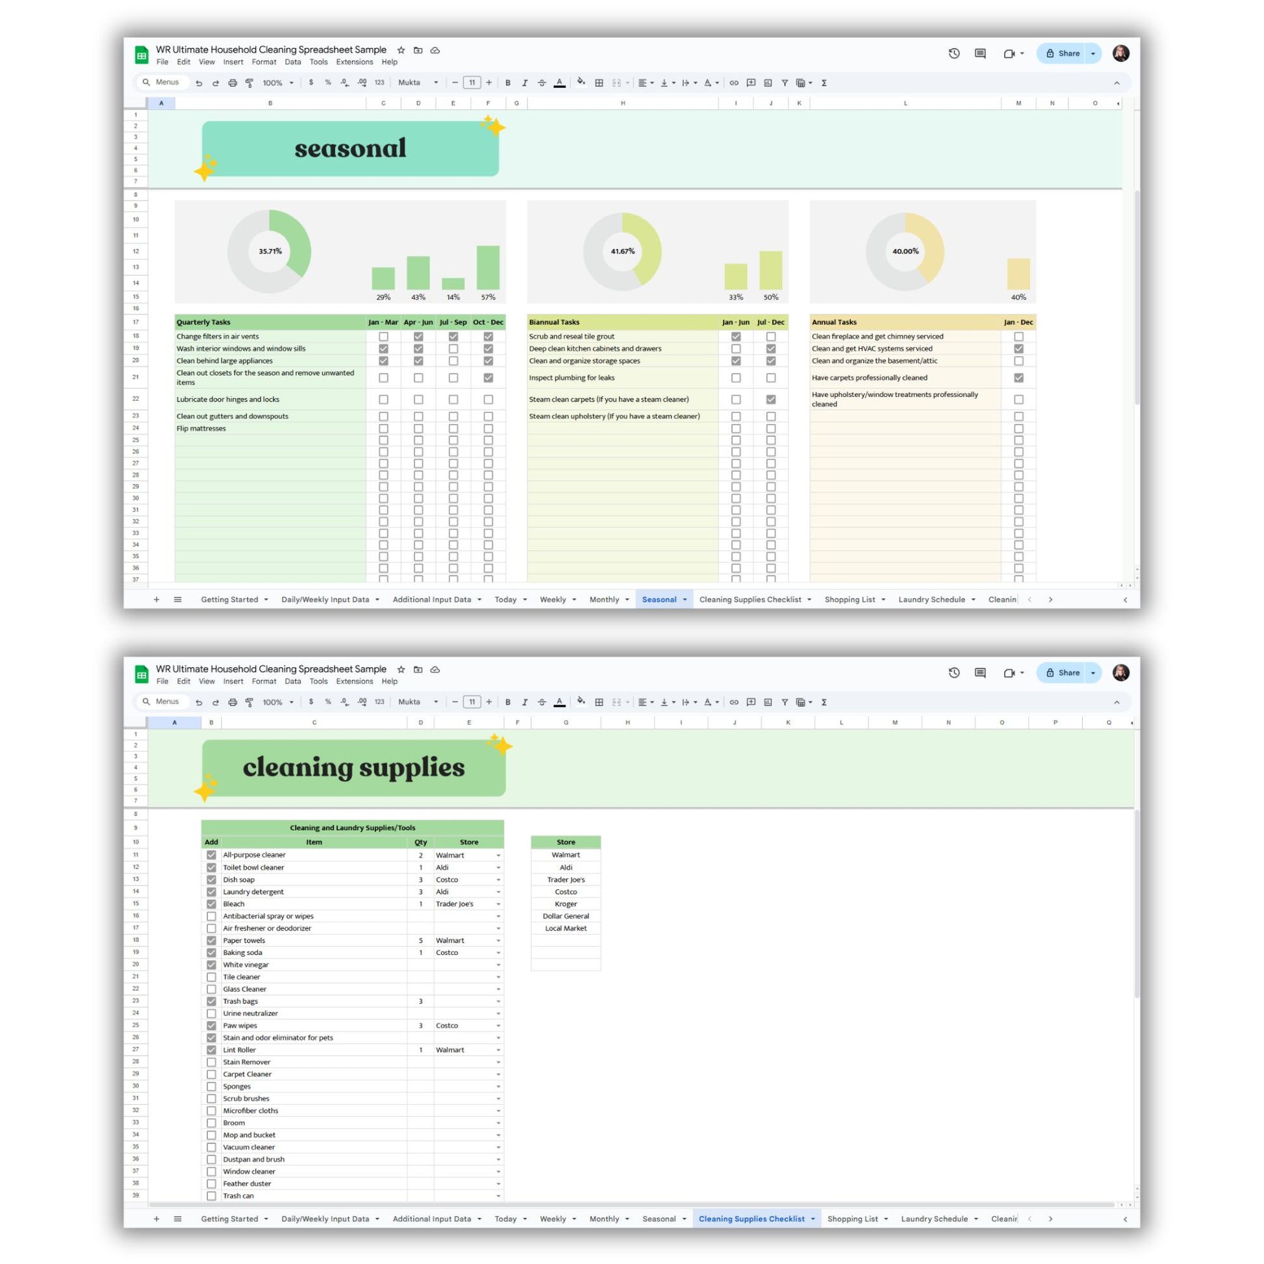Screen dimensions: 1264x1264
Task: Open zoom 100% dropdown in lower window toolbar
Action: (277, 702)
